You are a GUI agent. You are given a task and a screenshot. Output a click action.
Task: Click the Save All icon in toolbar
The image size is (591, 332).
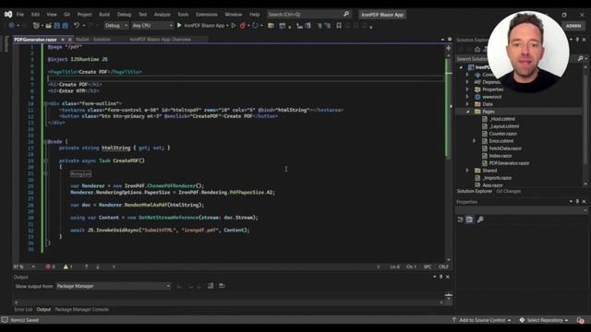pos(66,26)
